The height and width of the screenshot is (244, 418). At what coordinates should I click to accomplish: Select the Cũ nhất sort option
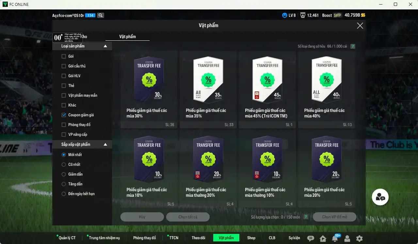(x=64, y=165)
